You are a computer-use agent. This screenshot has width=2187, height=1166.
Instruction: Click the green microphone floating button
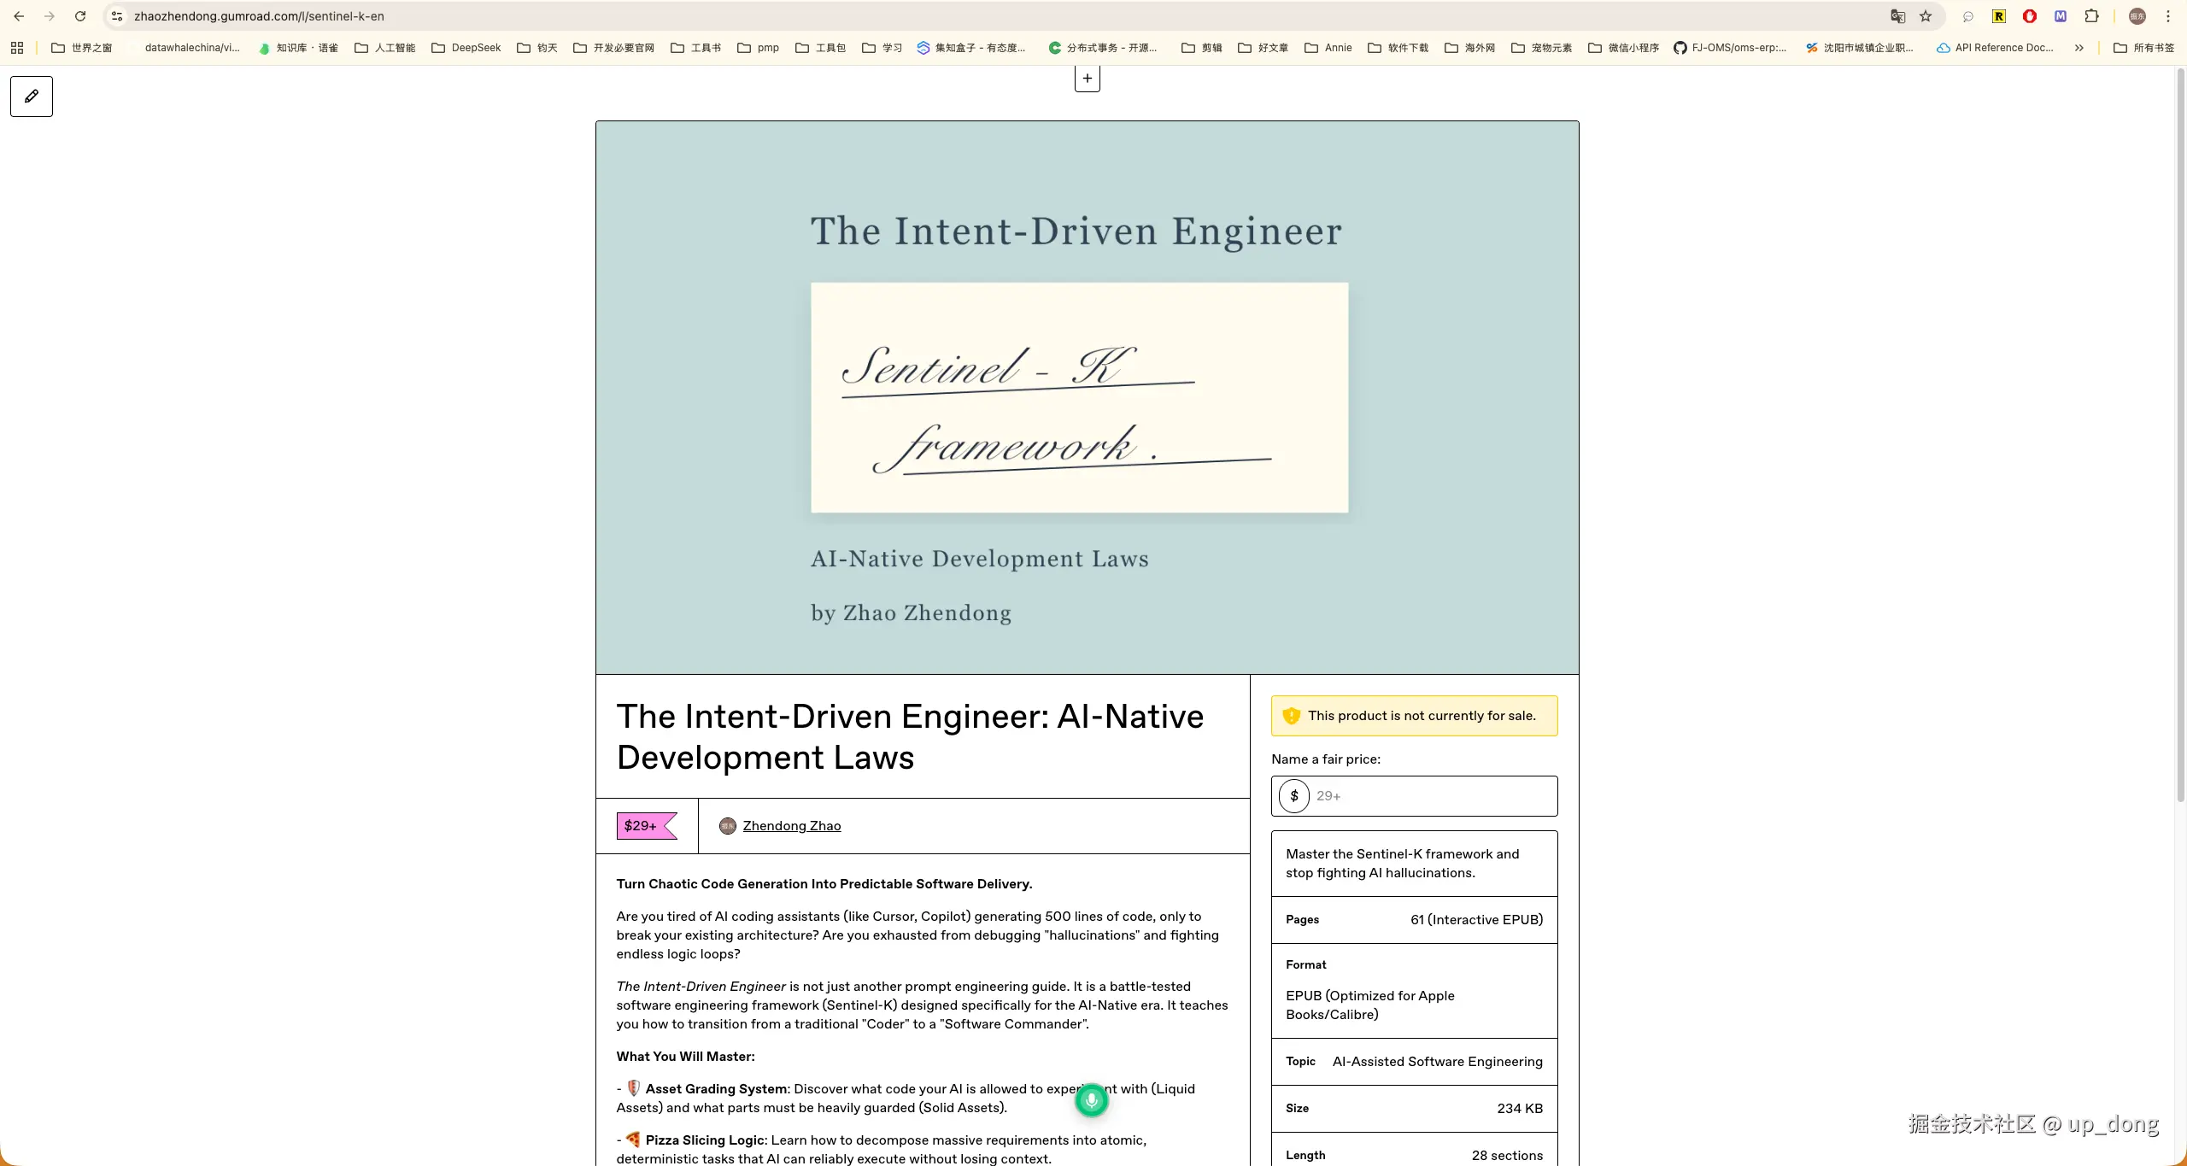click(x=1091, y=1100)
